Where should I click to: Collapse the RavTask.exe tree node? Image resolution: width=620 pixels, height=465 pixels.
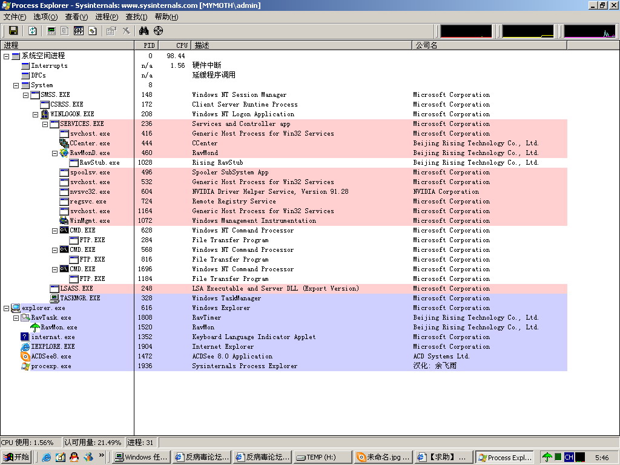[16, 318]
